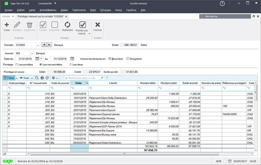Click the Créer plus icon
Viewport: 261px width, 165px height.
pos(7,25)
